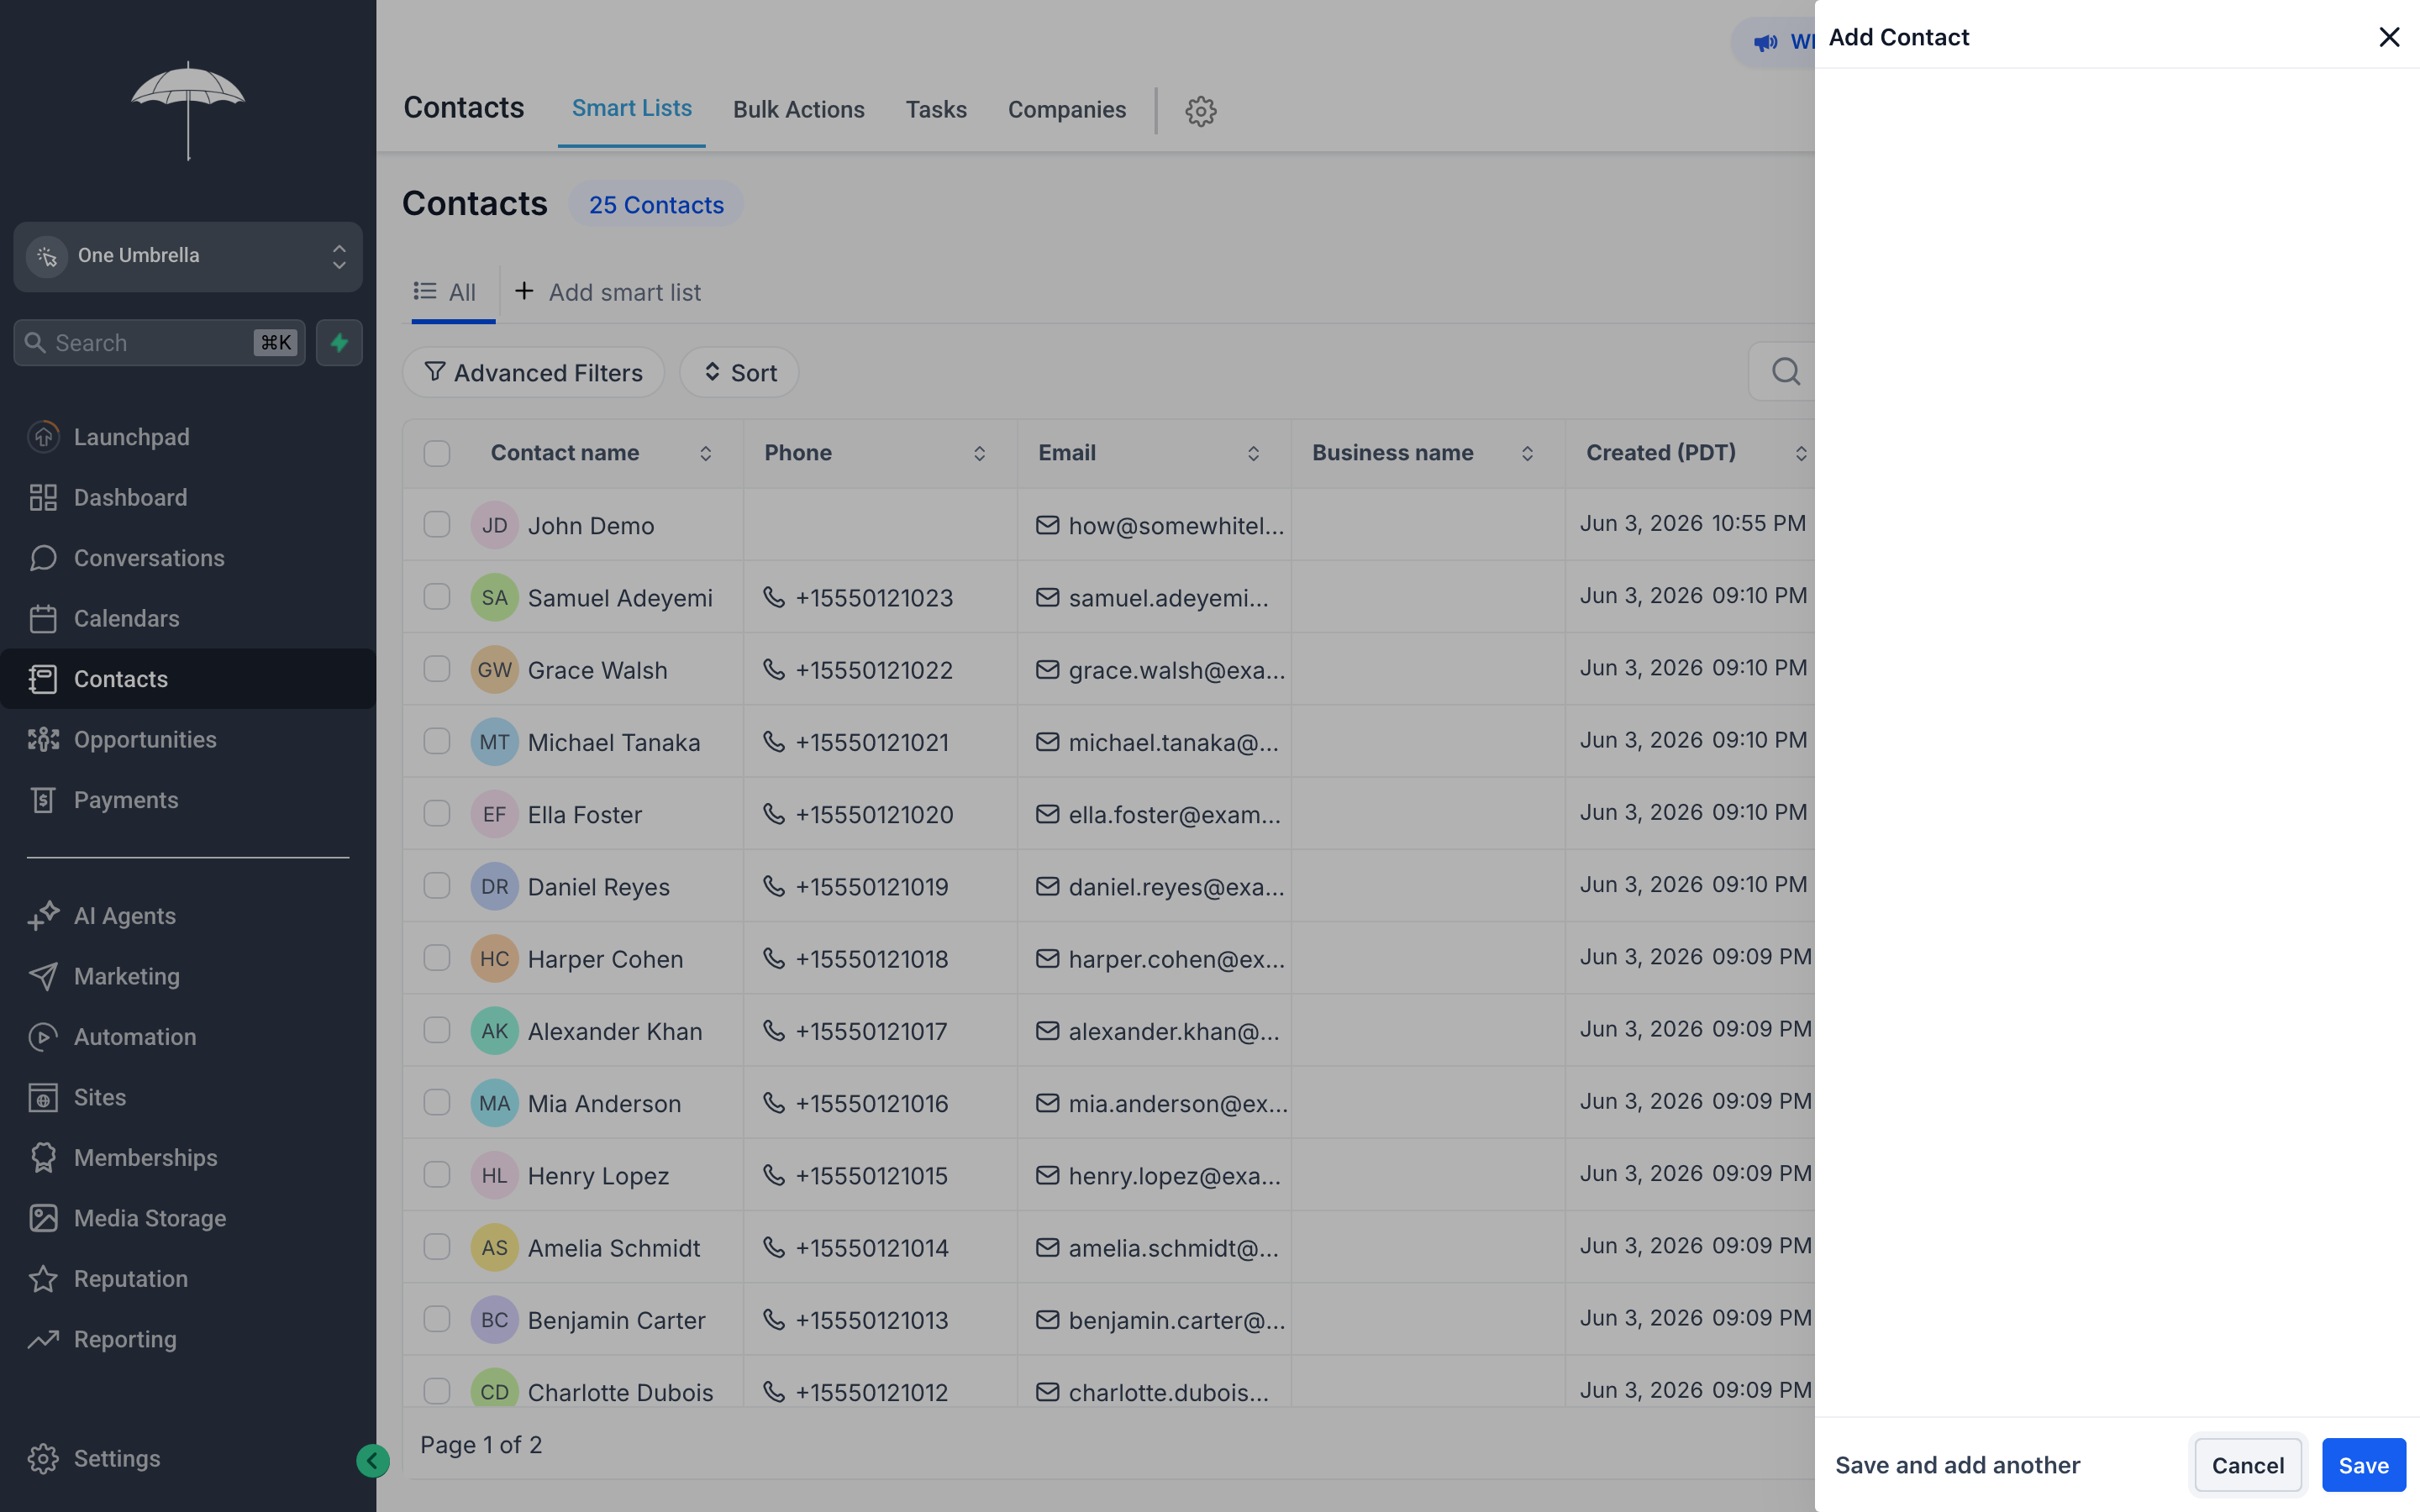The image size is (2420, 1512).
Task: Click the Cancel button
Action: [x=2247, y=1465]
